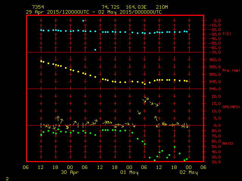Click the "SPD(MPS)" wind speed axis label
Viewport: 242px width, 181px height.
tap(231, 107)
